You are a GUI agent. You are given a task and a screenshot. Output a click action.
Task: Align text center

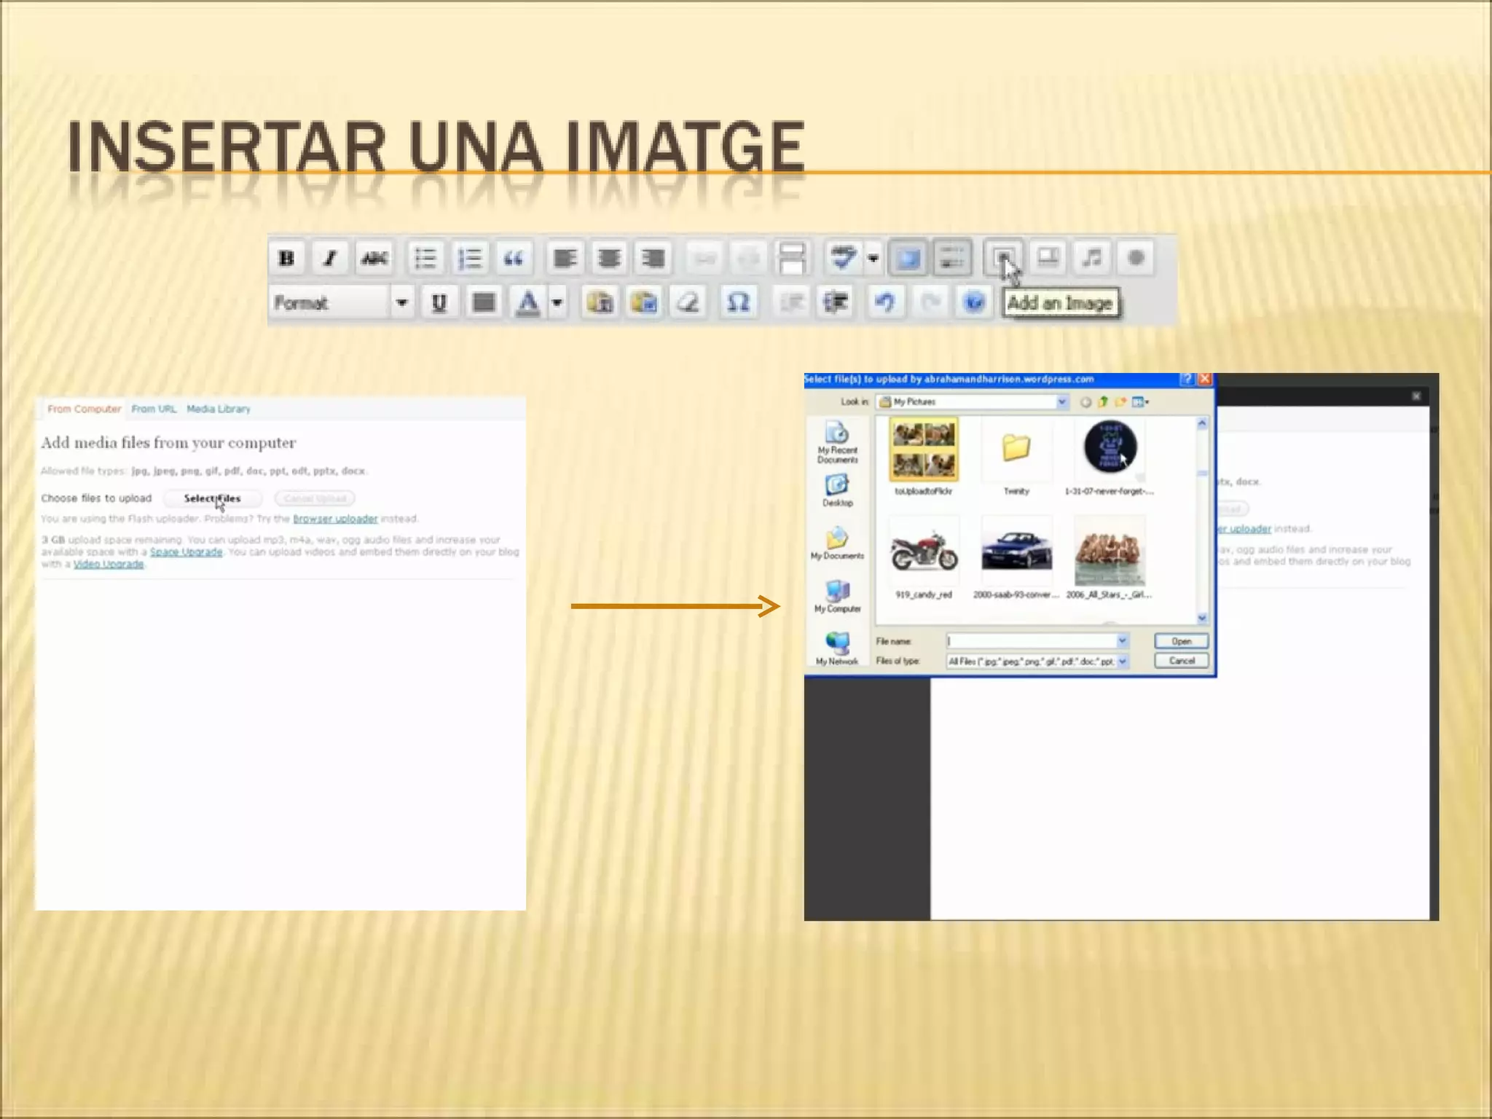[x=609, y=258]
